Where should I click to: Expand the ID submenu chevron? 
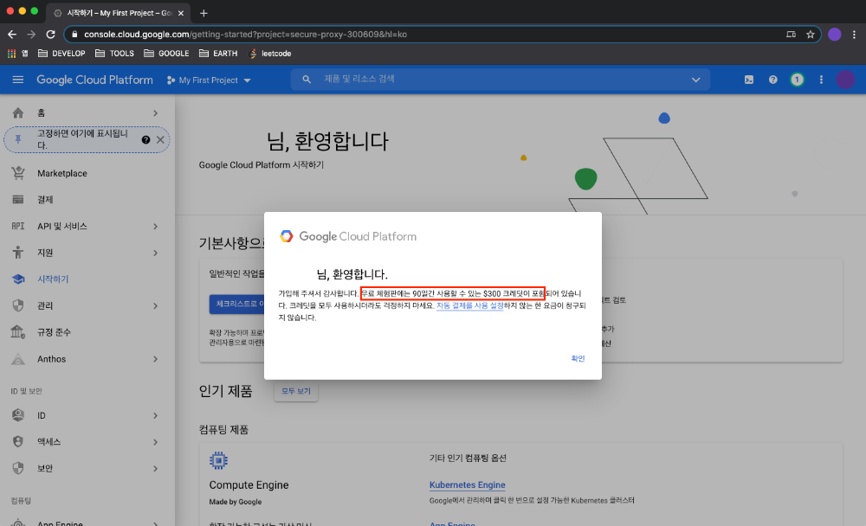pos(155,415)
